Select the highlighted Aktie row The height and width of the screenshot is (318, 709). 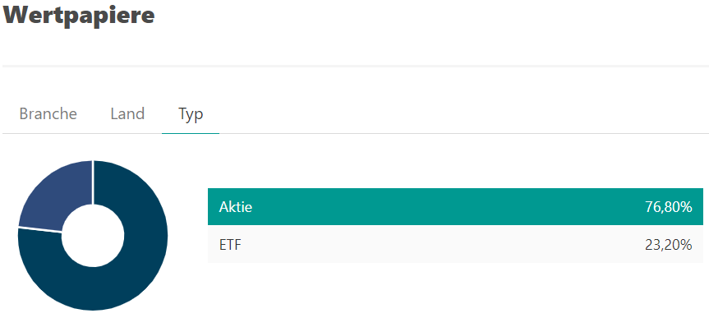455,207
